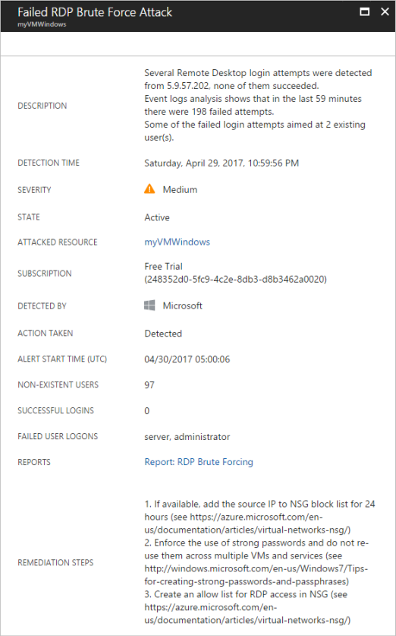Click the Microsoft detected-by text

(182, 305)
